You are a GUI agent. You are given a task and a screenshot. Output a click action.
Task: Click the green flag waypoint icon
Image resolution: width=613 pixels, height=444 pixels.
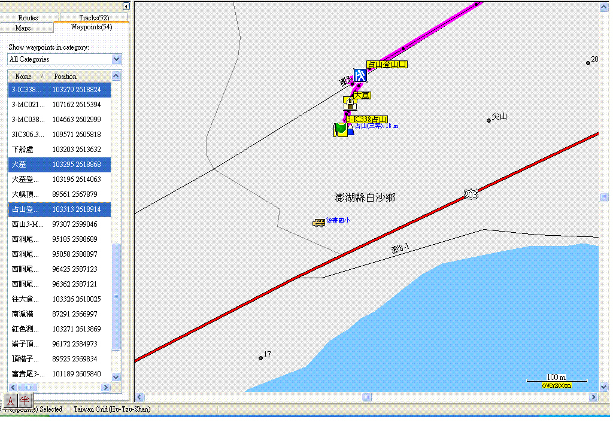340,130
